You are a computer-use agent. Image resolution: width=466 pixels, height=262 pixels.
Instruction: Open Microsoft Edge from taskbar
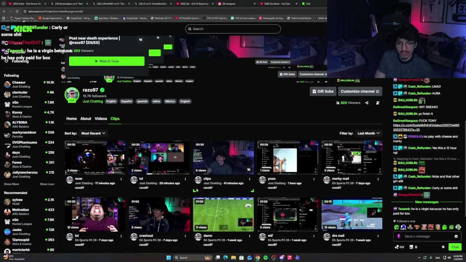click(x=225, y=258)
